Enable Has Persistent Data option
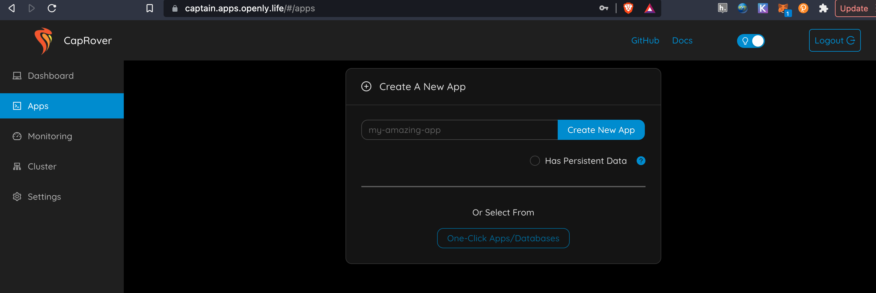Screen dimensions: 876x293 point(535,161)
